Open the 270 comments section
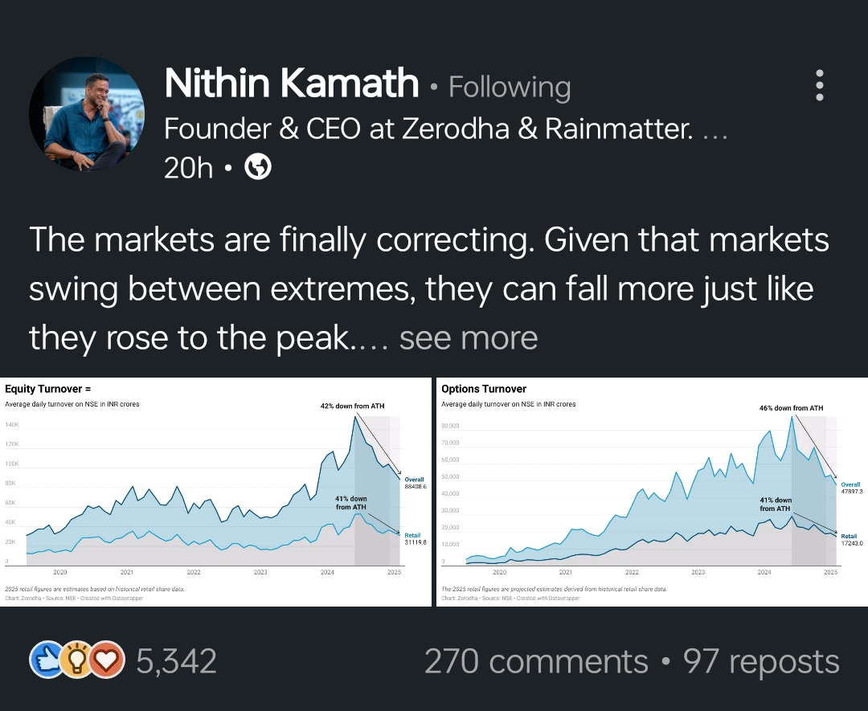 pyautogui.click(x=535, y=662)
